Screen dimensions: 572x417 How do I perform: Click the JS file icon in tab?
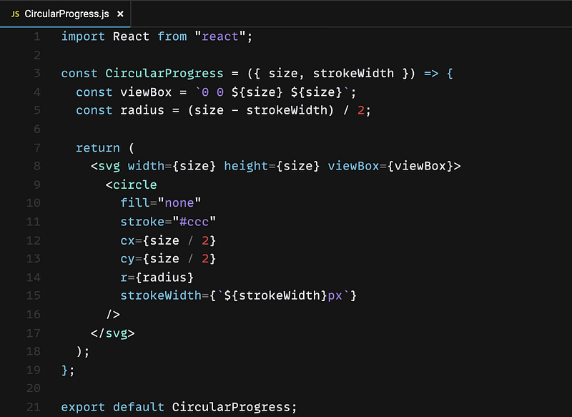tap(15, 14)
